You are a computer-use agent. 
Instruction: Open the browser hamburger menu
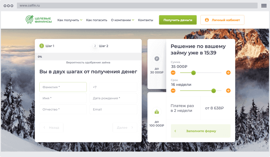point(264,6)
